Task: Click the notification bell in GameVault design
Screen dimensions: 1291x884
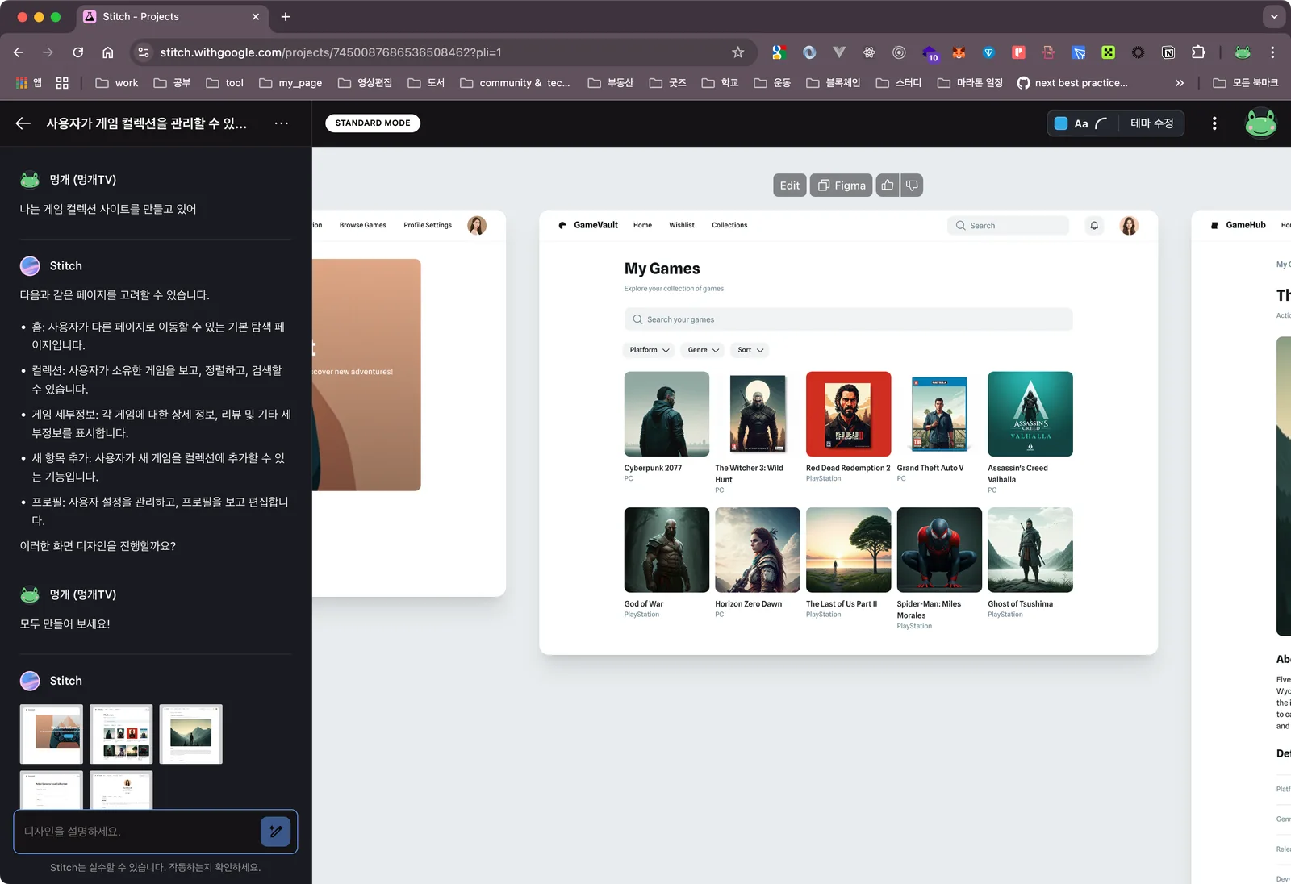Action: [1094, 226]
